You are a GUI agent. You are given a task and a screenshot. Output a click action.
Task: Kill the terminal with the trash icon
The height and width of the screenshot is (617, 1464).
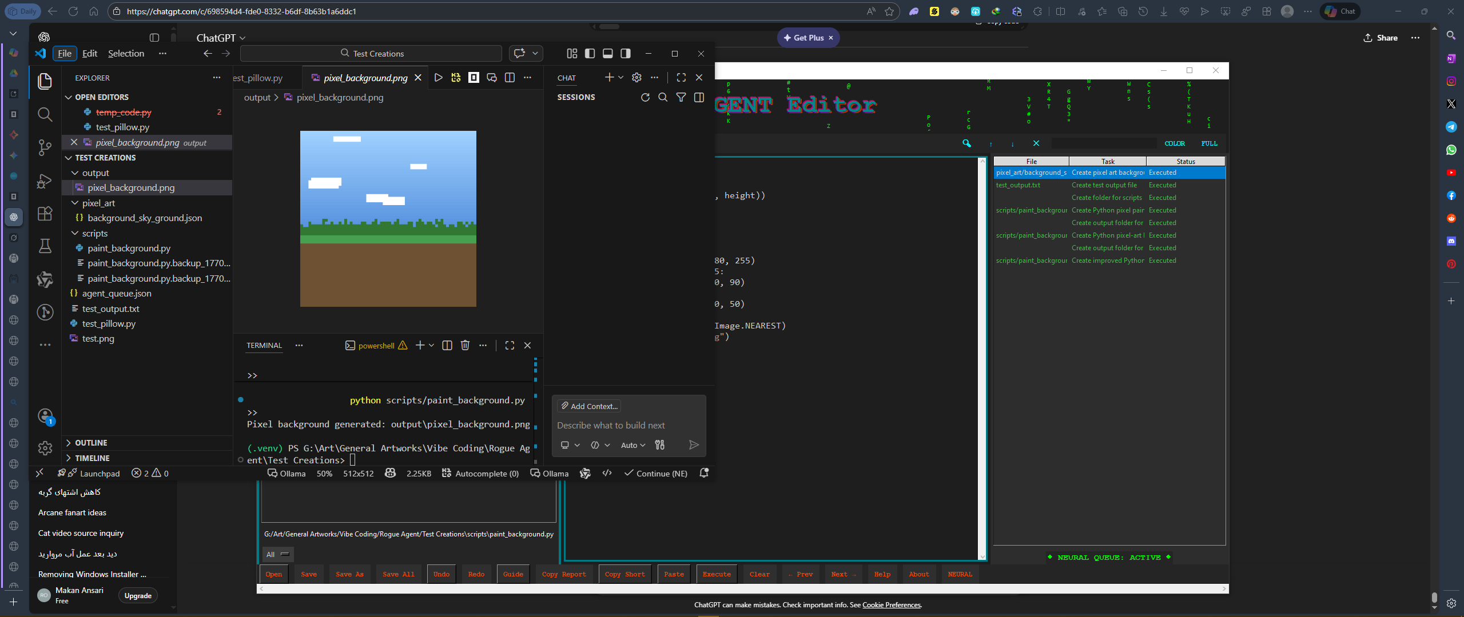click(465, 345)
